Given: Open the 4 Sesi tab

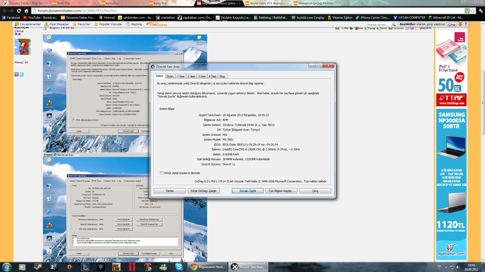Looking at the screenshot, I should click(212, 76).
